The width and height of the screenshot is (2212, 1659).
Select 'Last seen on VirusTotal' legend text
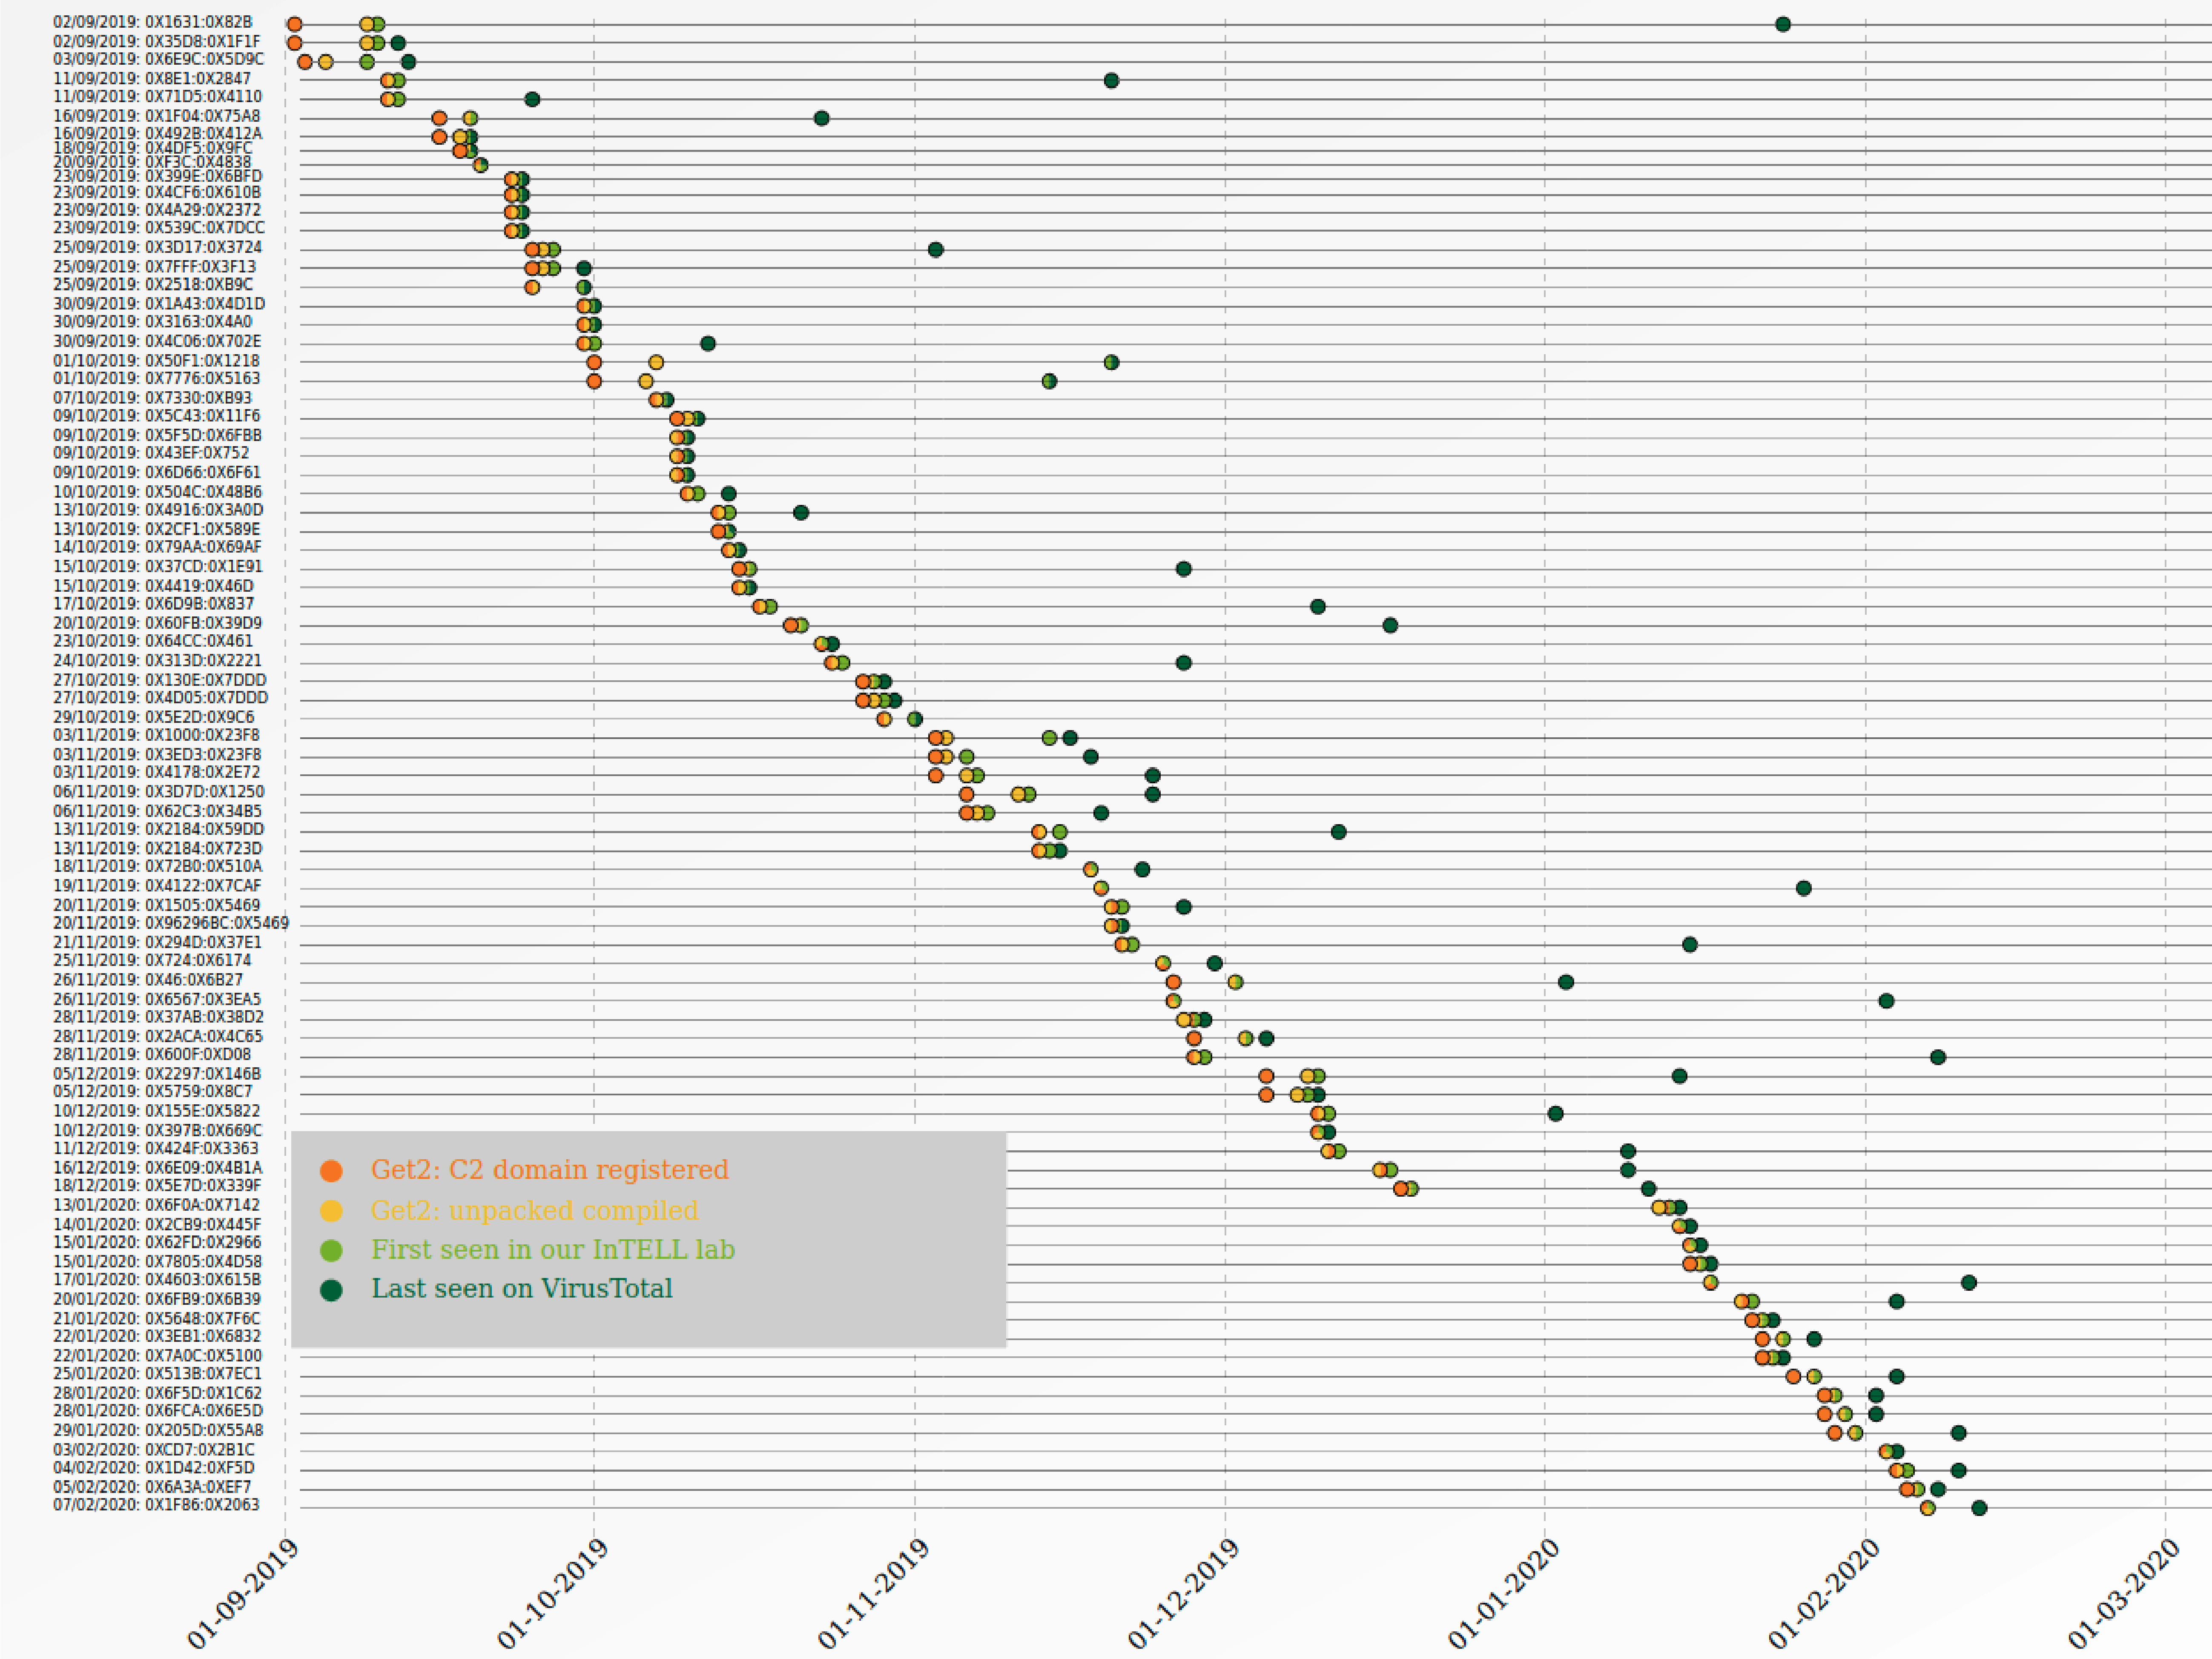[521, 1289]
